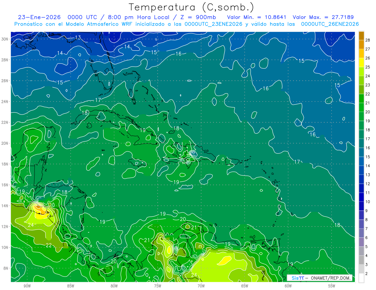Click the latitude label 26N
Viewport: 376px width, 290px height.
tap(5, 81)
